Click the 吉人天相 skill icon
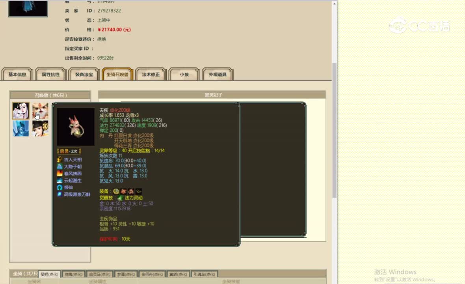 click(x=60, y=160)
